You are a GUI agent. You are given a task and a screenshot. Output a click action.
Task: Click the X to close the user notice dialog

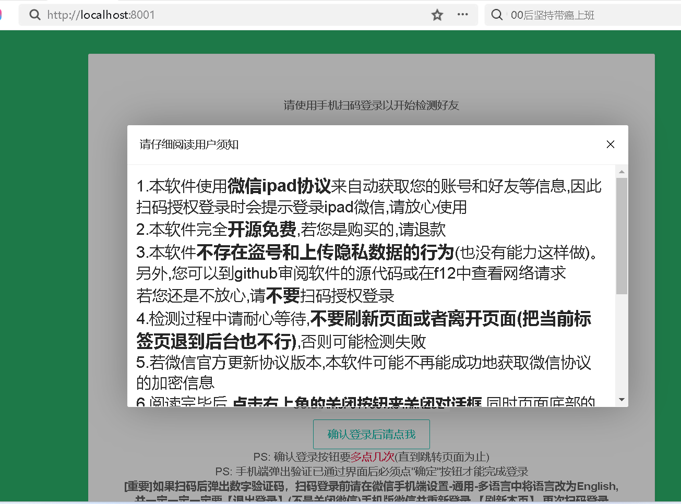coord(610,145)
